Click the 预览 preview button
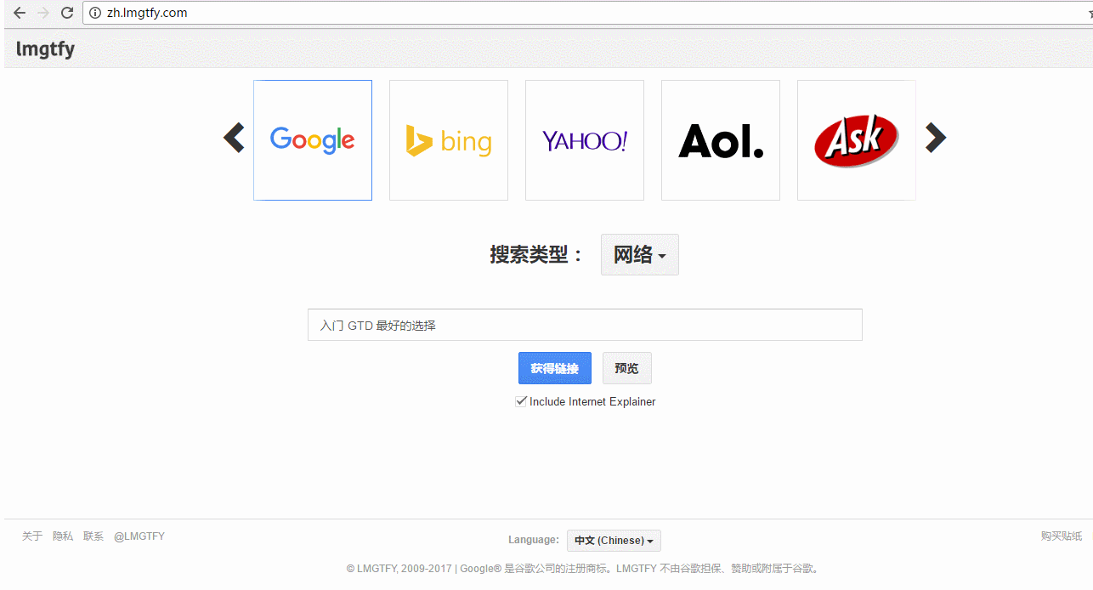This screenshot has width=1093, height=590. point(627,368)
